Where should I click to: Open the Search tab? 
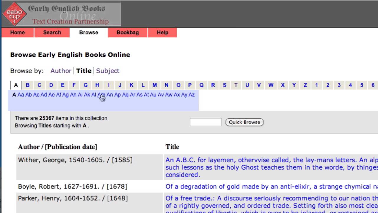52,33
